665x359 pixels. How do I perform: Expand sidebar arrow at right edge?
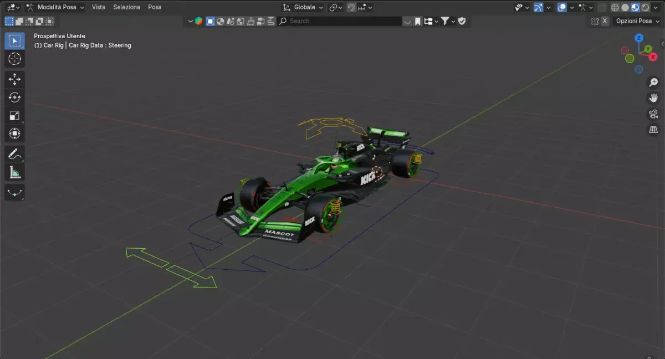662,43
